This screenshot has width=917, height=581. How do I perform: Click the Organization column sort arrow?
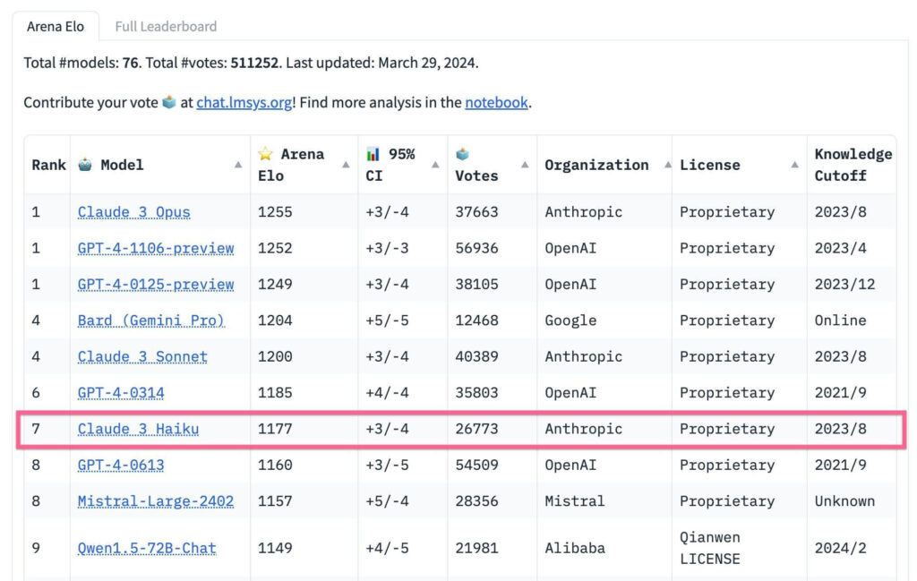coord(667,165)
